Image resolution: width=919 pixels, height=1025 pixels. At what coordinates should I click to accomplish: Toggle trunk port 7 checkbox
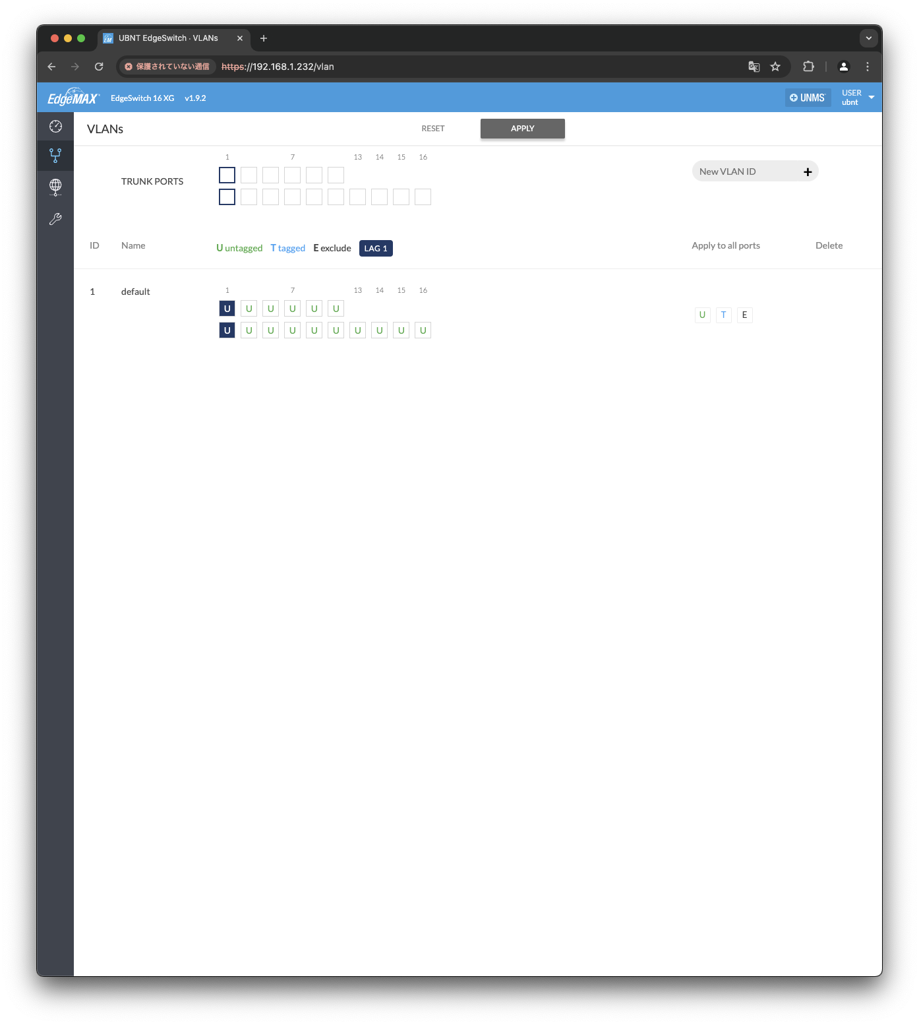click(x=292, y=175)
